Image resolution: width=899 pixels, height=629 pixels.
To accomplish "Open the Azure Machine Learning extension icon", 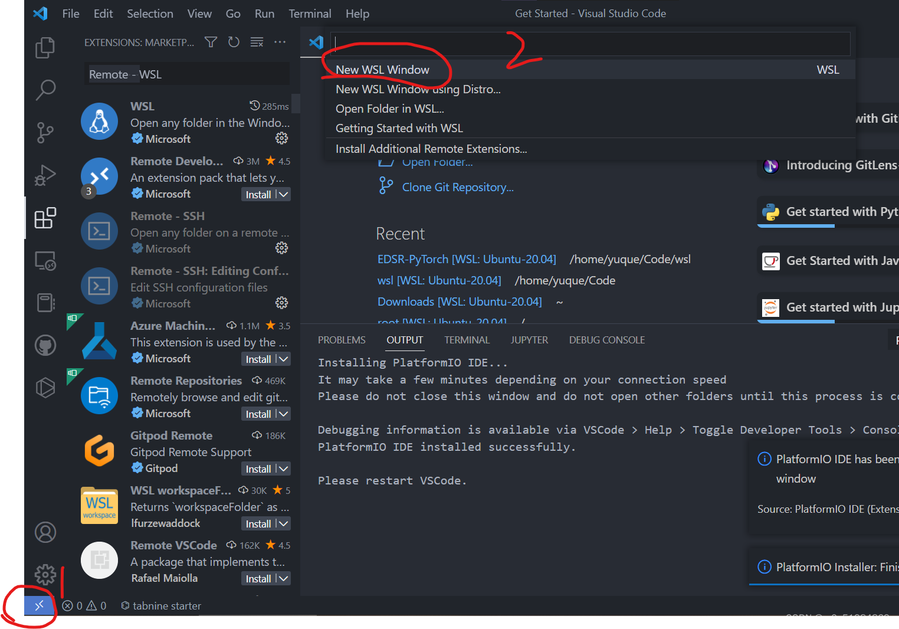I will coord(99,341).
